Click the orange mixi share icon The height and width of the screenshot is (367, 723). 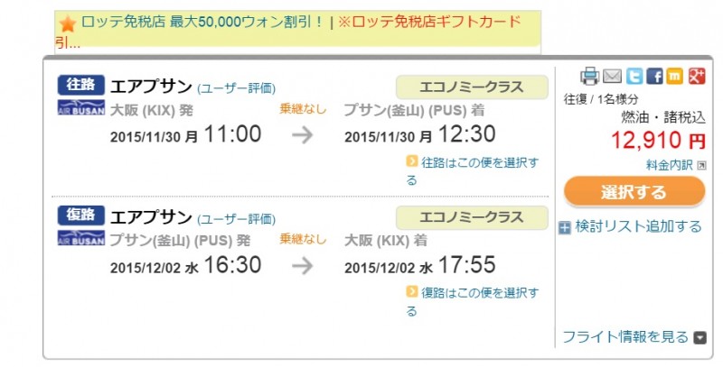coord(674,76)
